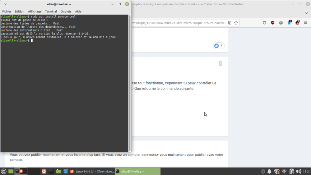Open the Wi-Fi network tray icon

coord(284,171)
